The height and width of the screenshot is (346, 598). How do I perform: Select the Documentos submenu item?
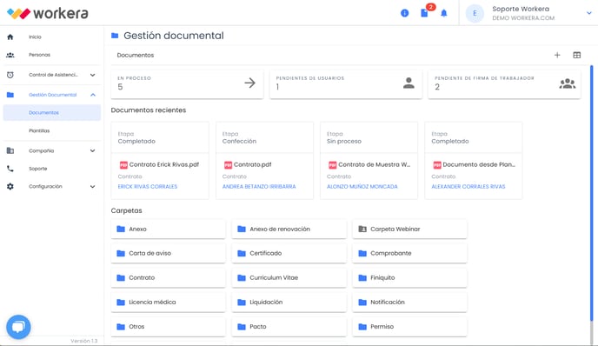coord(52,113)
